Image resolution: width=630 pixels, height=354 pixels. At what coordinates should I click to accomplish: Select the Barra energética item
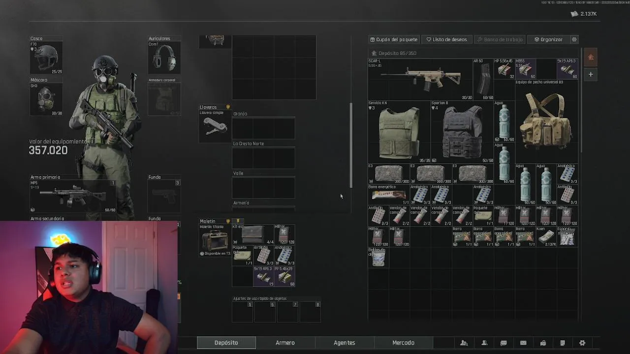pos(389,195)
